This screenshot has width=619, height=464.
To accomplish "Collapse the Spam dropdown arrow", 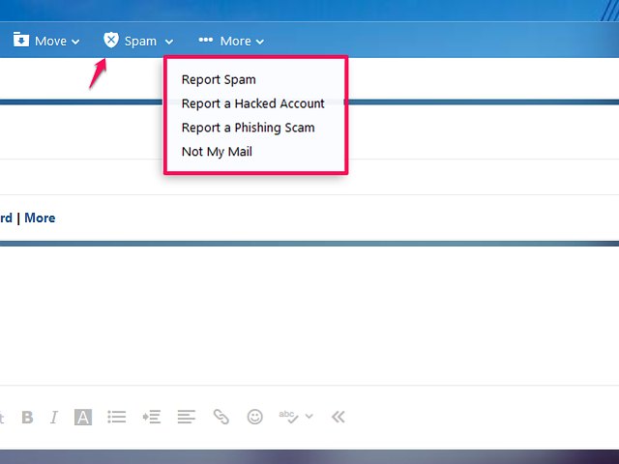I will [x=169, y=42].
